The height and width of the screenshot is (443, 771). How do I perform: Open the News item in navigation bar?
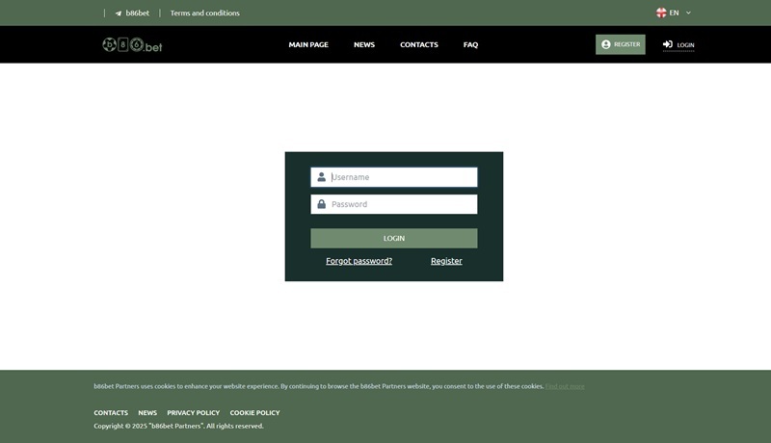tap(364, 44)
